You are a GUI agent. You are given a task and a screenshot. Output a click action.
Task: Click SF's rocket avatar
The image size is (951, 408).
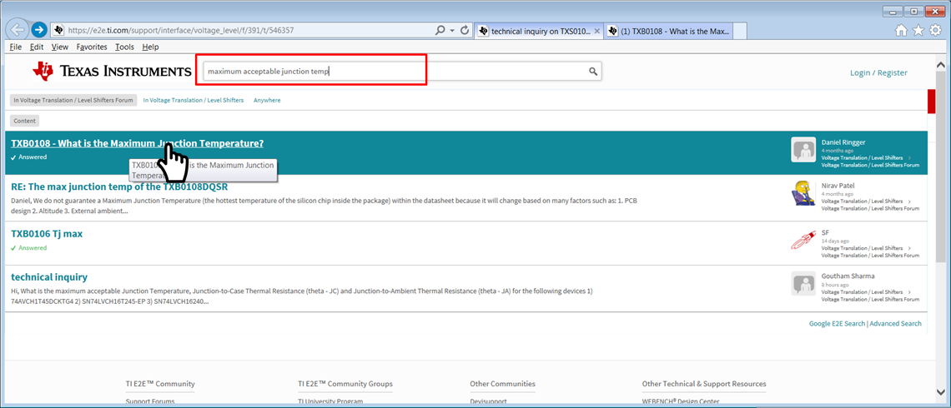pos(803,240)
